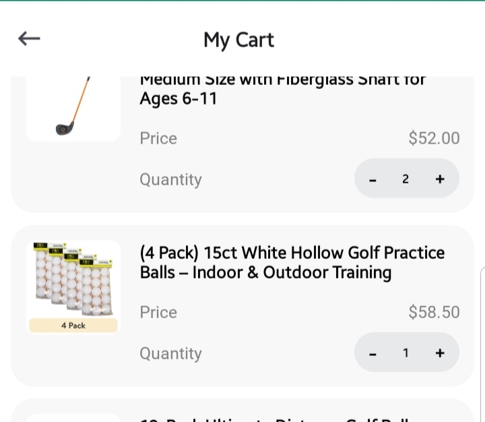Decrease the golf club quantity with minus
The width and height of the screenshot is (485, 422).
pyautogui.click(x=373, y=179)
